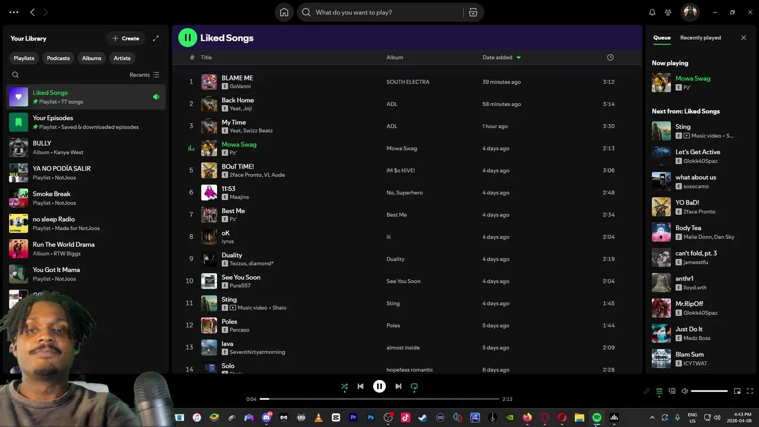
Task: Sort by Date added column
Action: click(x=502, y=58)
